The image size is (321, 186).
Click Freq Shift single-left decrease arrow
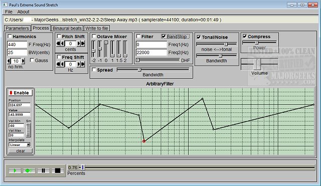coord(62,64)
